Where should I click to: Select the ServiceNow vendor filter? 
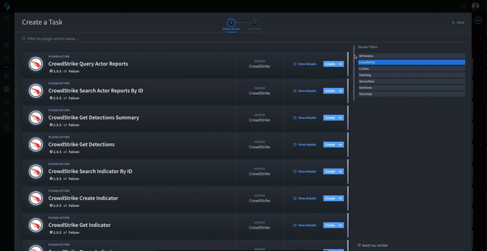(x=412, y=81)
